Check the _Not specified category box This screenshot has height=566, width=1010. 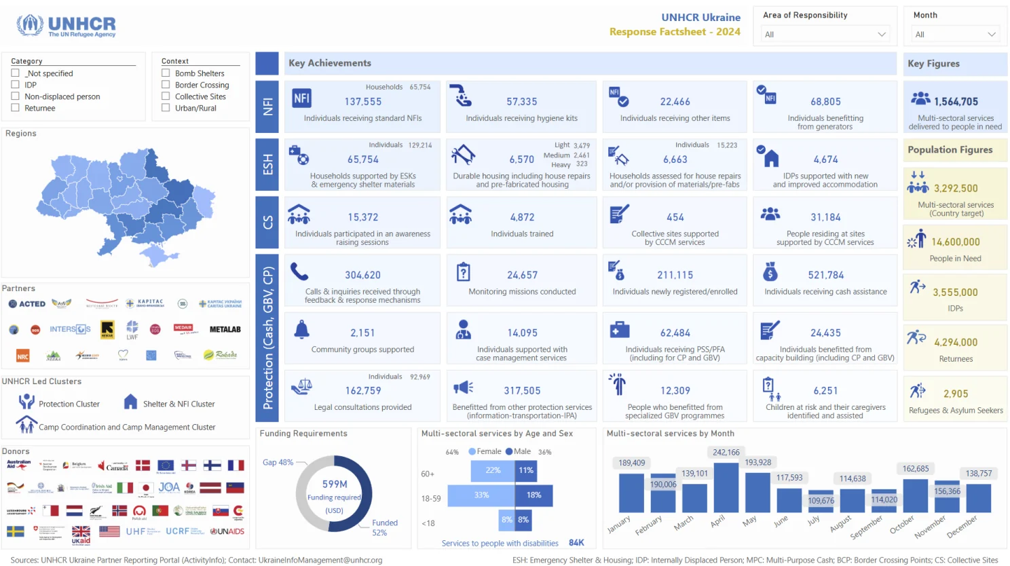click(15, 73)
